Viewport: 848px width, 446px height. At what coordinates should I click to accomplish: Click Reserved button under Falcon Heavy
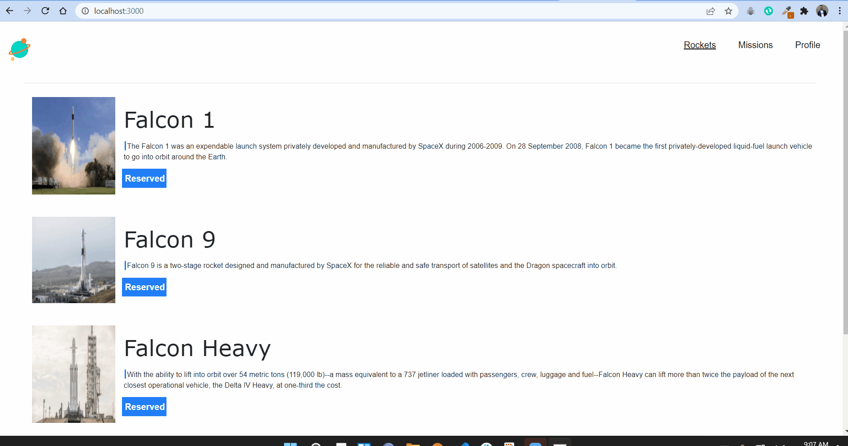144,406
